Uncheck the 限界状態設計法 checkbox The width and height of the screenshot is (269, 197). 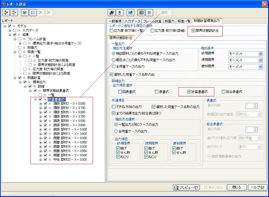tap(193, 31)
